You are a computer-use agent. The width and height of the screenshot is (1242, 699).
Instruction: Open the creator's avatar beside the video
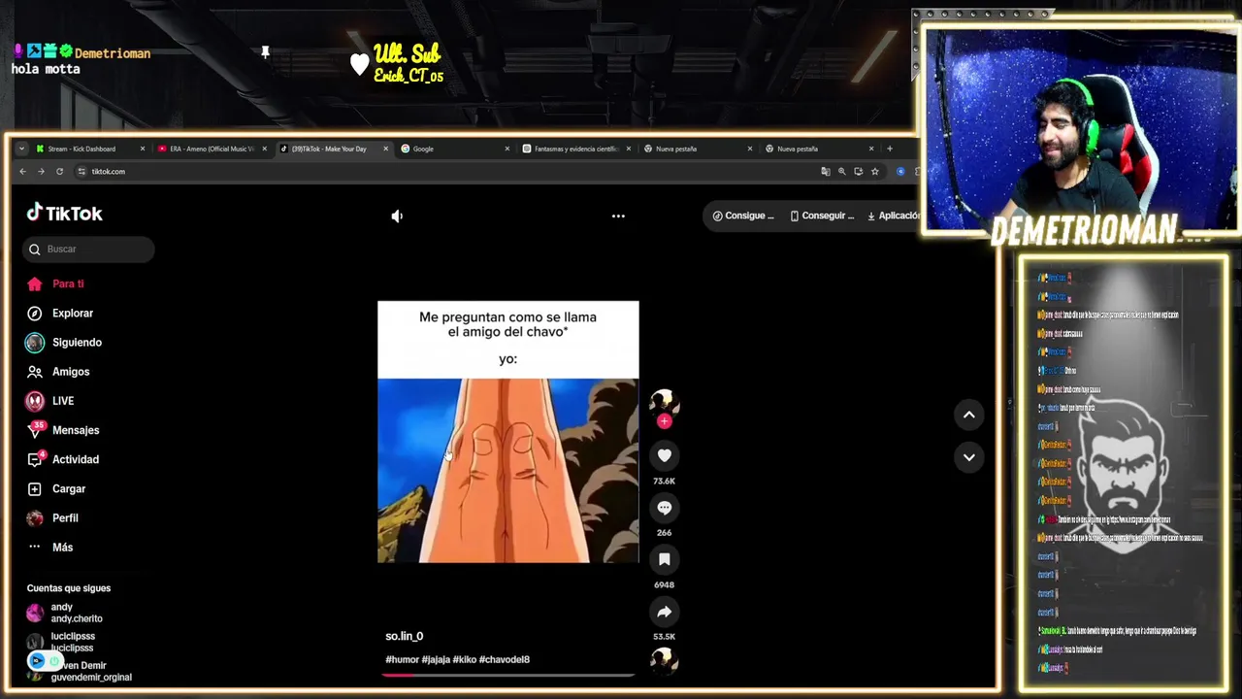[x=664, y=401]
